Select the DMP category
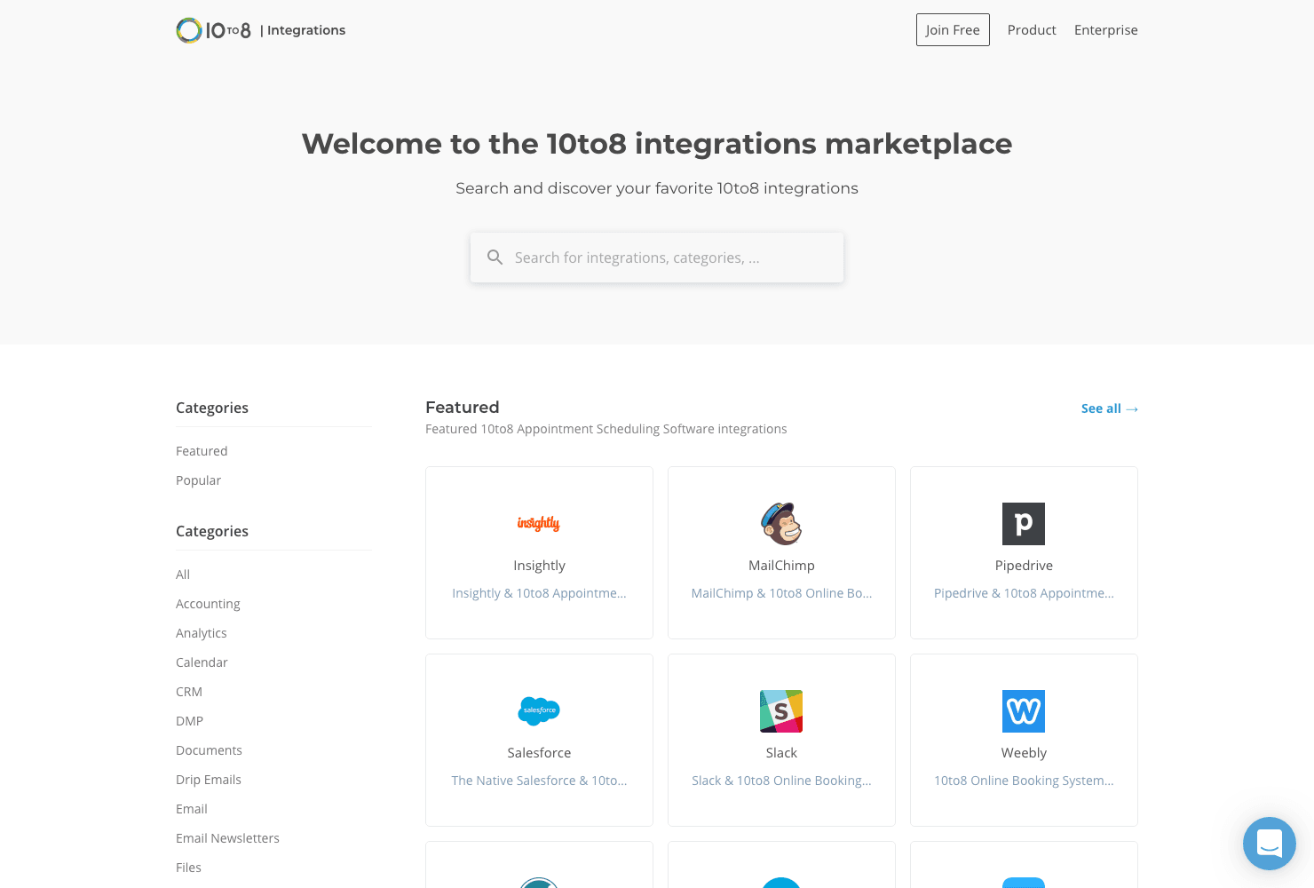Screen dimensions: 1314x888 point(190,721)
